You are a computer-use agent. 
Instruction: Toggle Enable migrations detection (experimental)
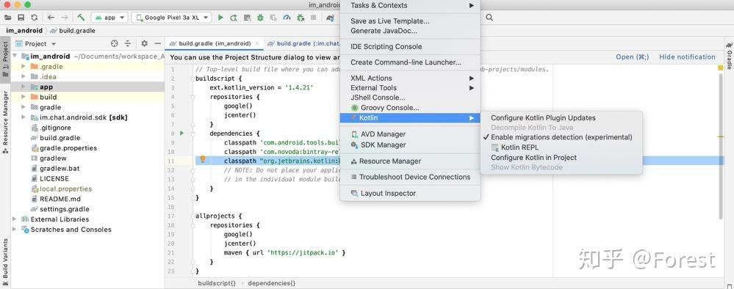(x=561, y=137)
